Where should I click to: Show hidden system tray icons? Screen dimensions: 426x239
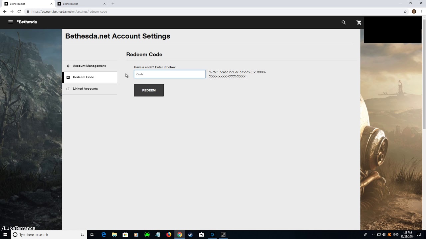point(373,235)
